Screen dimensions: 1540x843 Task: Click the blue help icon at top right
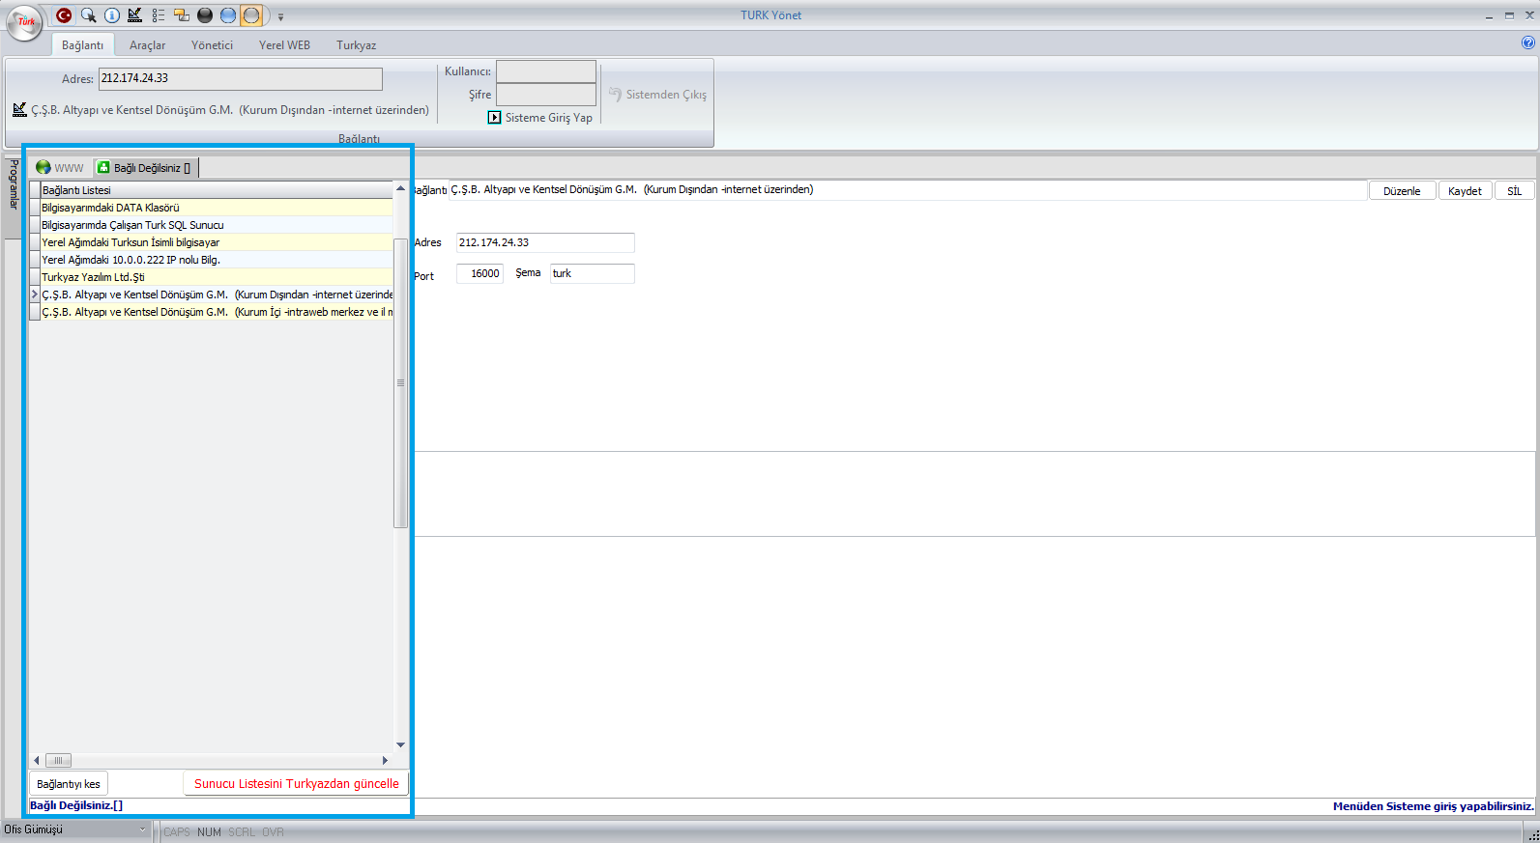[1527, 42]
